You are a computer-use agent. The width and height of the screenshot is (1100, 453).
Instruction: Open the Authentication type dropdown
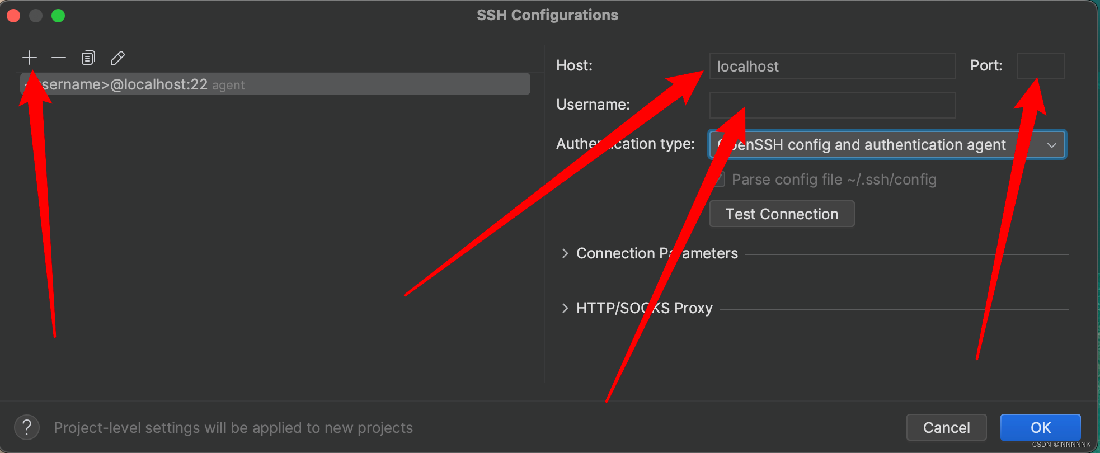(887, 145)
